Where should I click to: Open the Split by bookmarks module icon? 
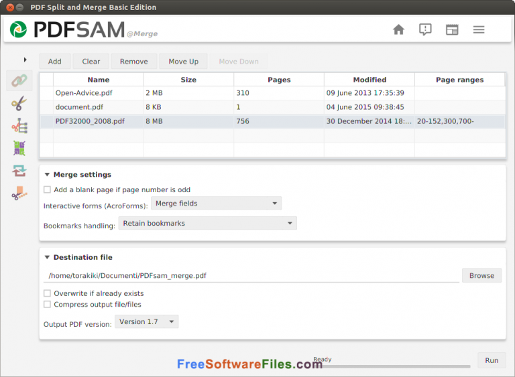coord(19,126)
